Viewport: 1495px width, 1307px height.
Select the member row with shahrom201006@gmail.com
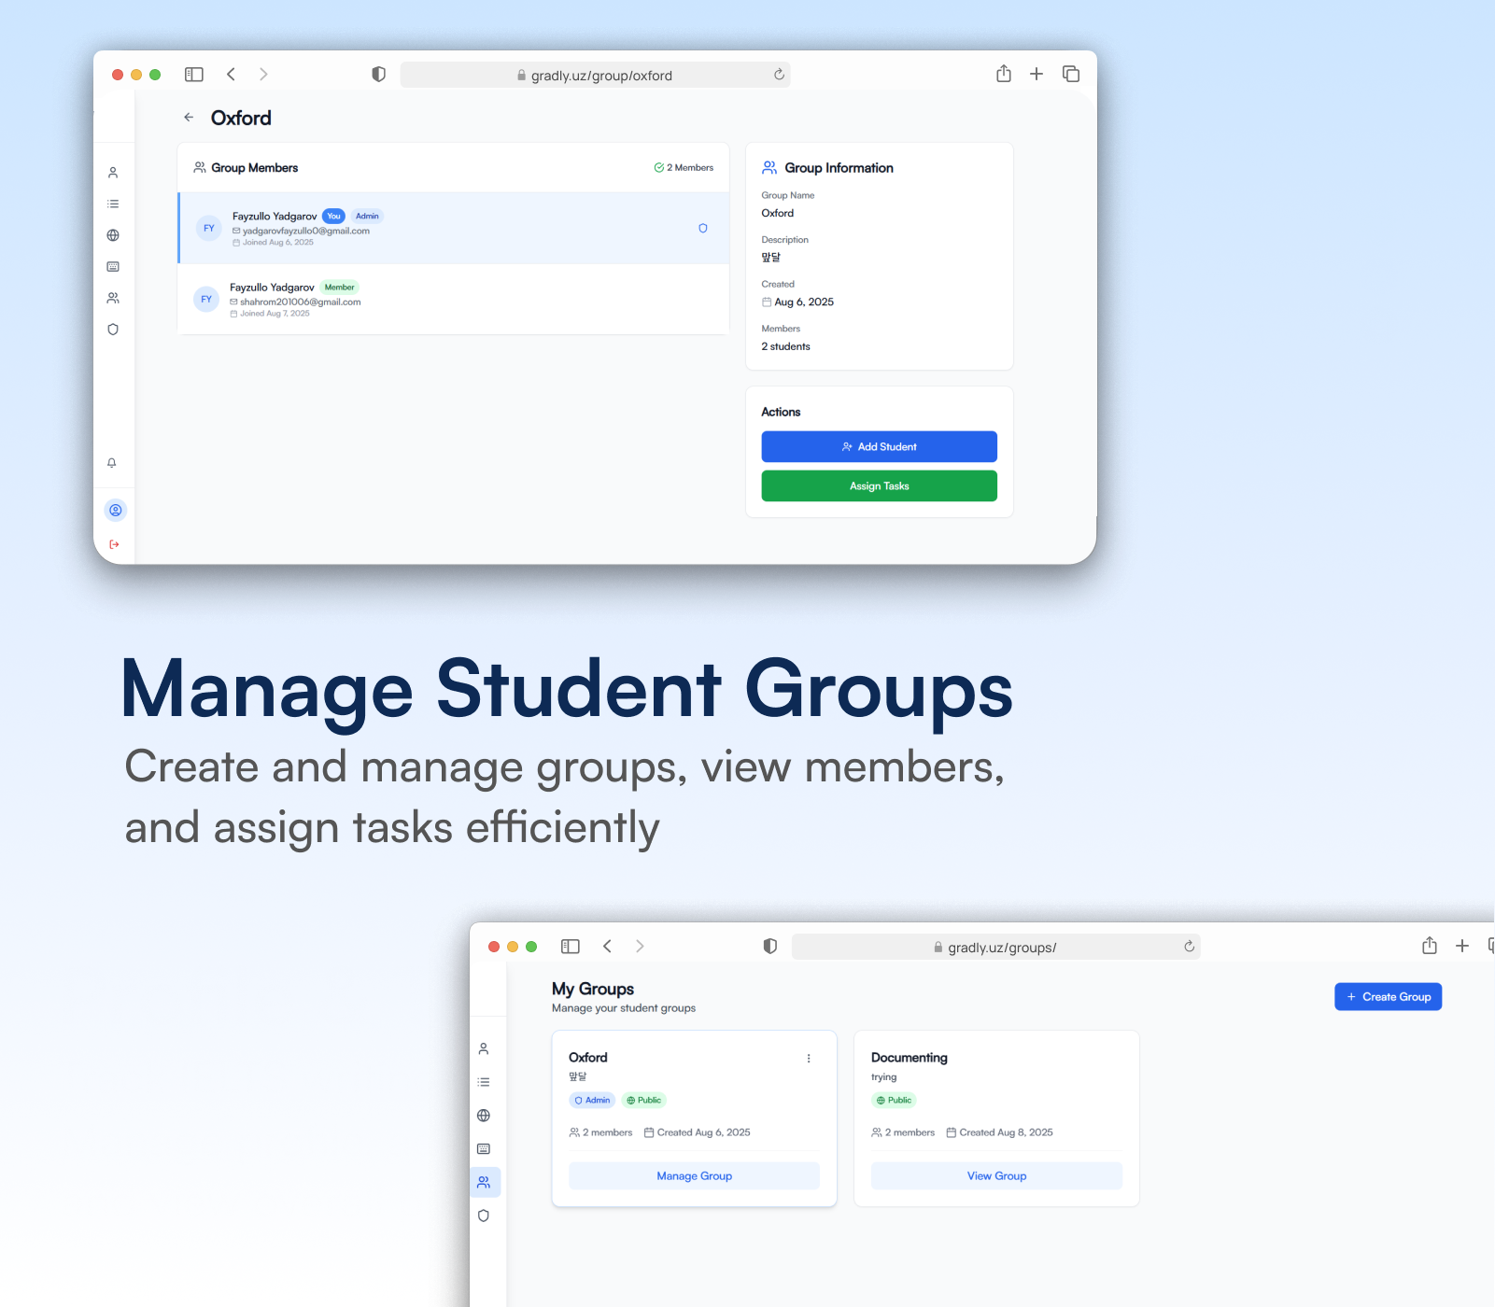tap(454, 300)
